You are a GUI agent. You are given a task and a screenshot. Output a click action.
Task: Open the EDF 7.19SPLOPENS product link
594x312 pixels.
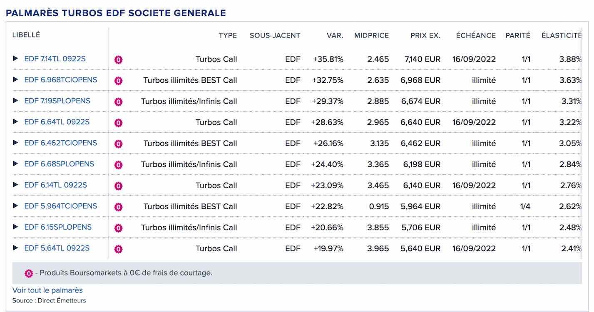(57, 101)
